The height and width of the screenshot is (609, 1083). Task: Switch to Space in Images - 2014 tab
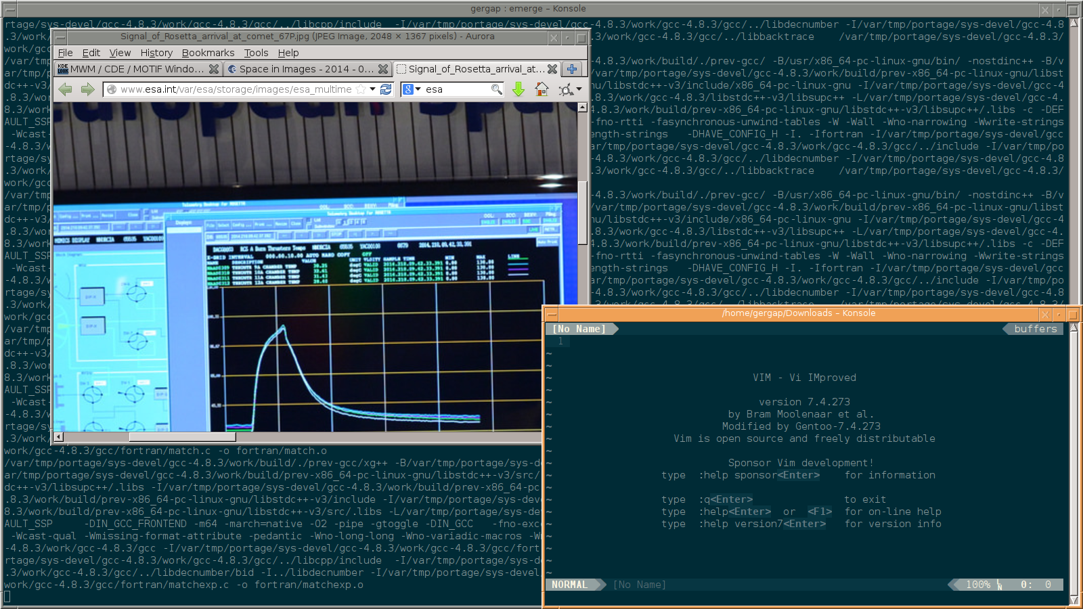click(x=307, y=69)
